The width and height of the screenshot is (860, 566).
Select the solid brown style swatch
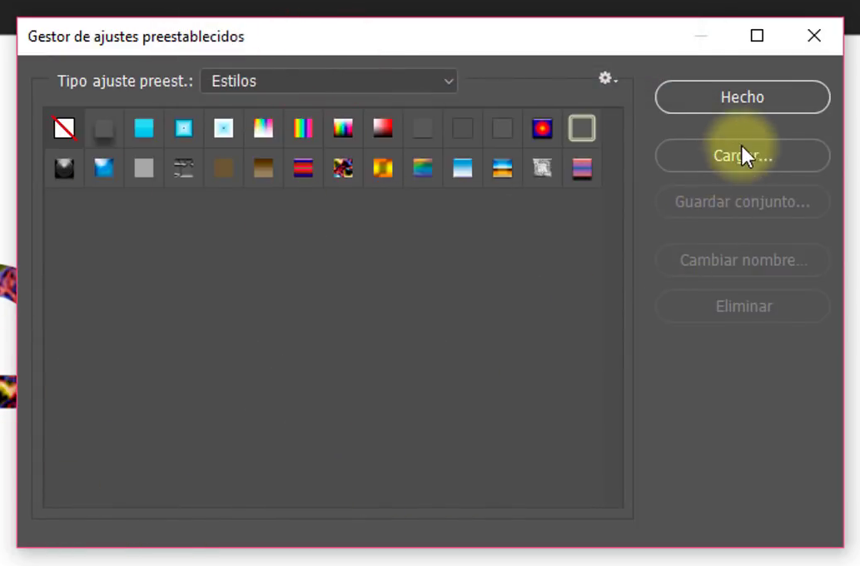(x=224, y=168)
